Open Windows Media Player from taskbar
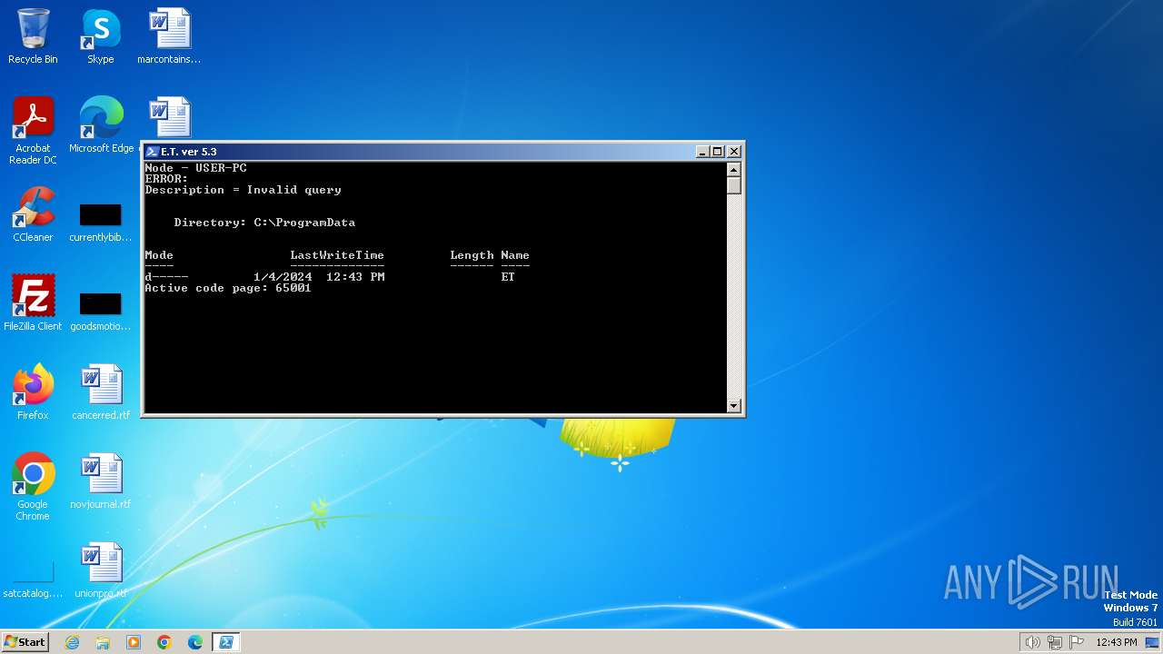Screen dimensions: 1163x654 [x=134, y=642]
